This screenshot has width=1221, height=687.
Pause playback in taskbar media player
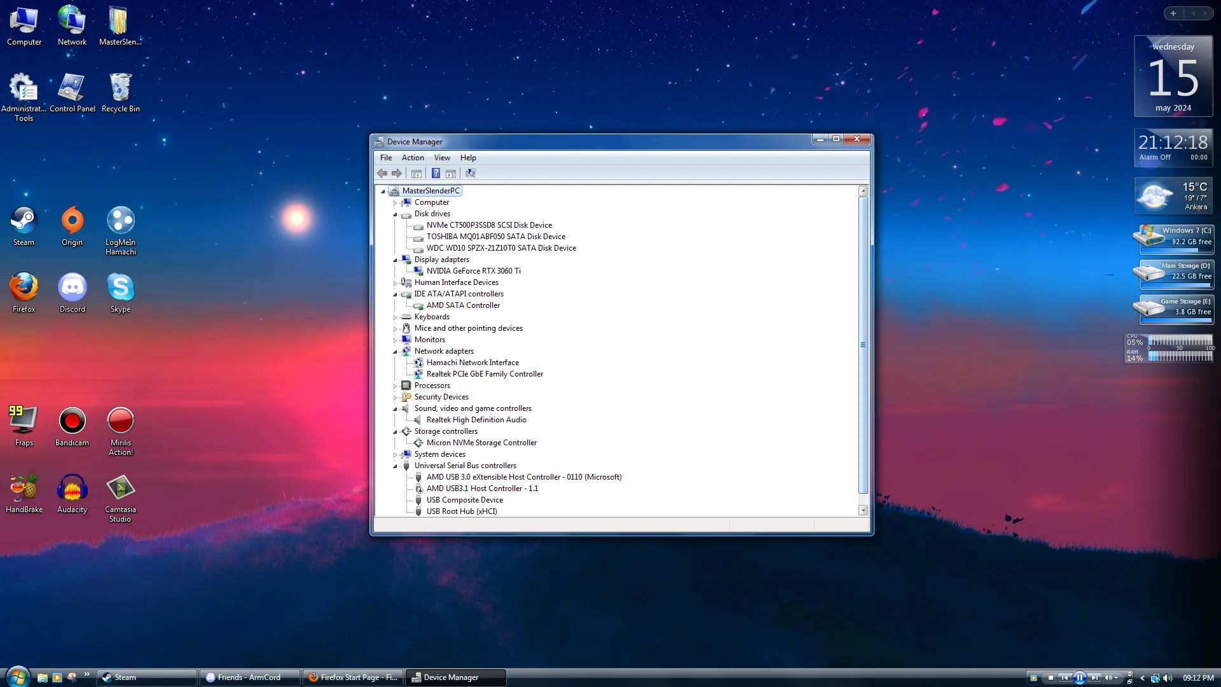1079,678
